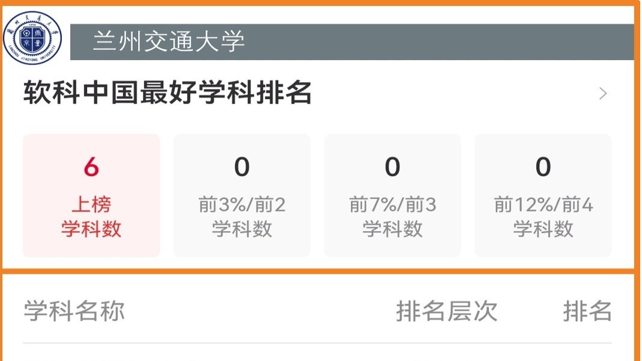Click the 排名 column header

(x=587, y=312)
